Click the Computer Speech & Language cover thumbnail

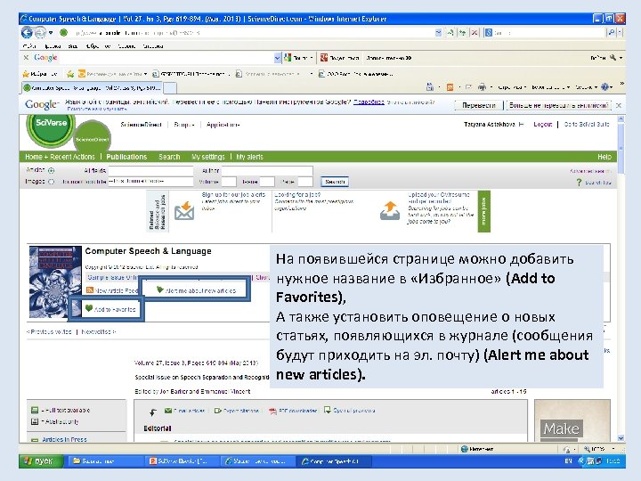55,281
